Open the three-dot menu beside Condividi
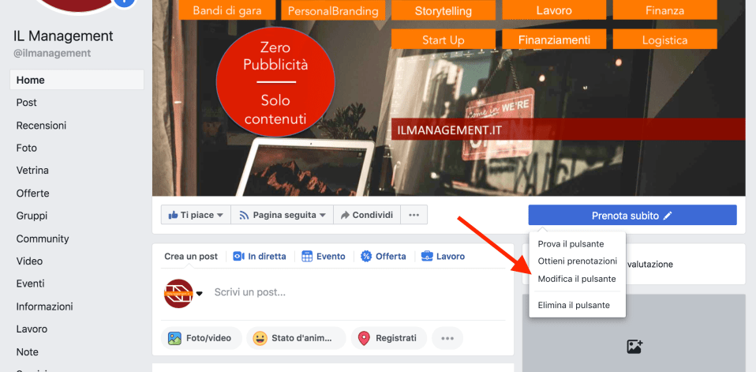 pos(414,215)
